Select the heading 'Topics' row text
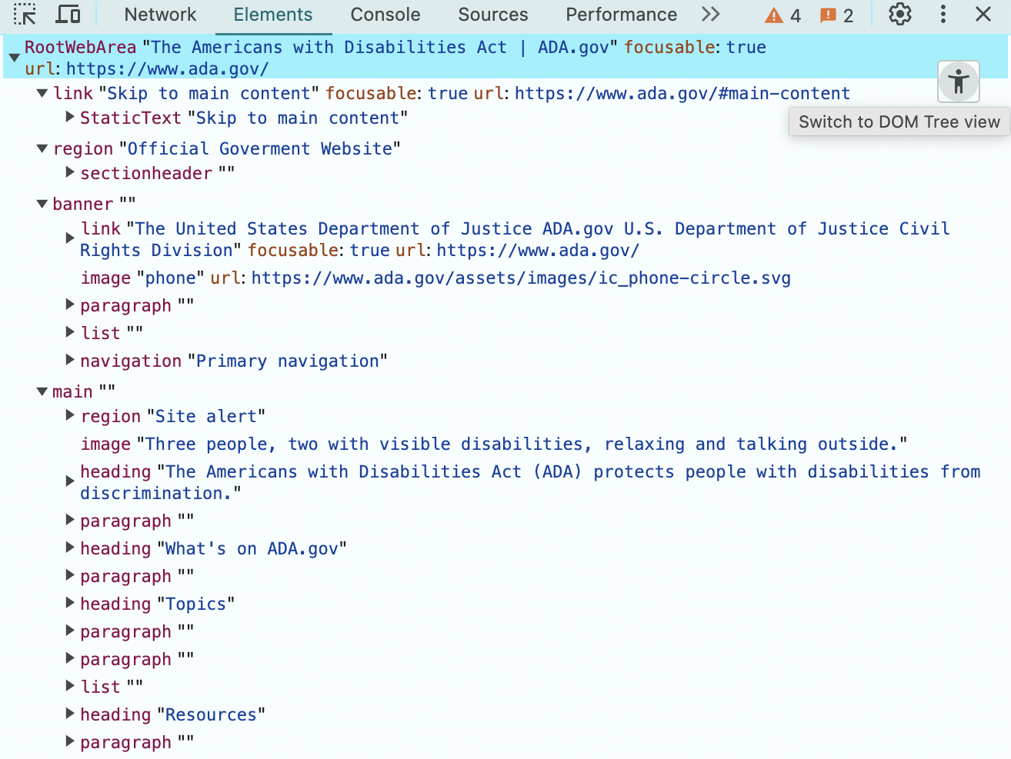This screenshot has height=759, width=1011. [x=157, y=604]
